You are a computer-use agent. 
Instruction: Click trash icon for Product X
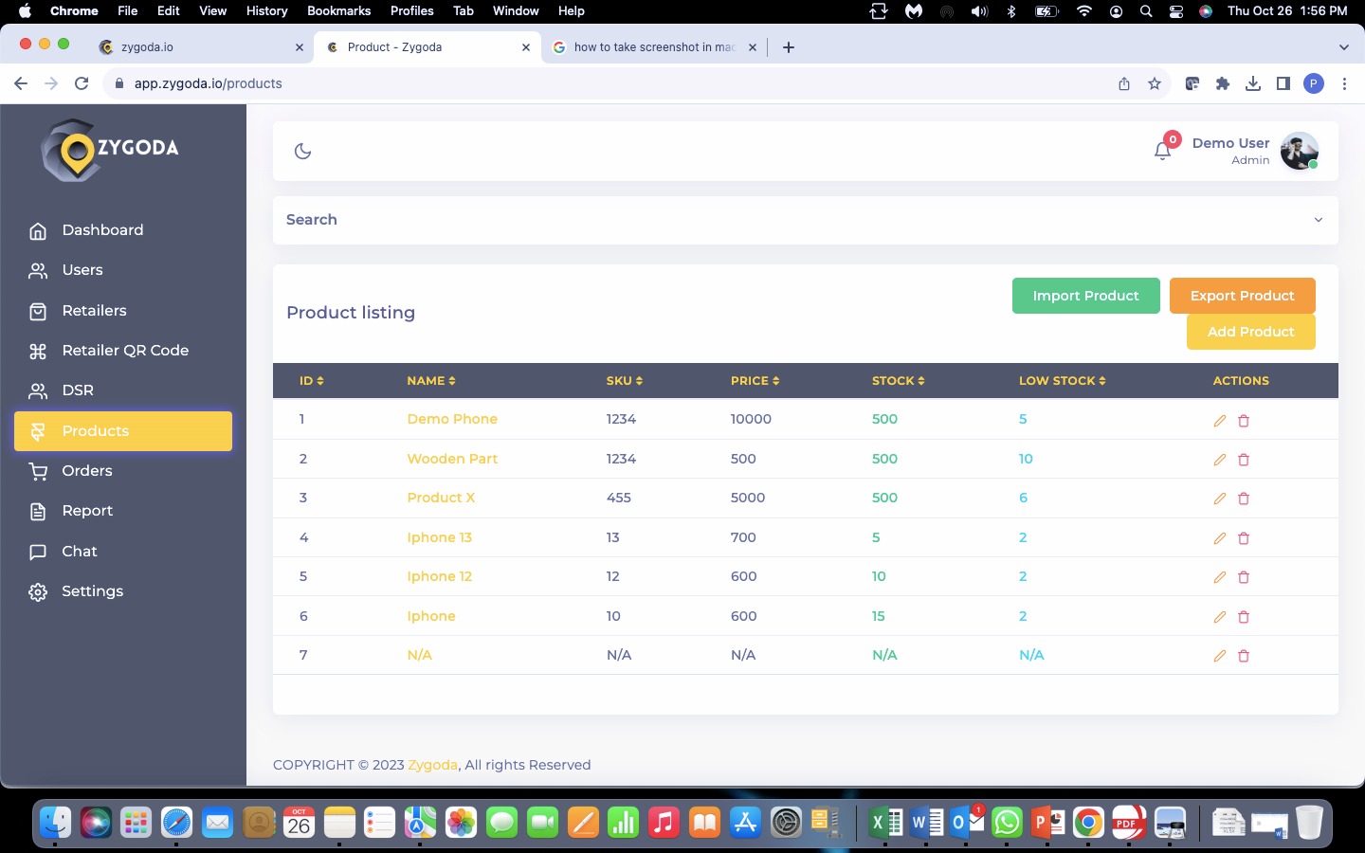point(1244,499)
